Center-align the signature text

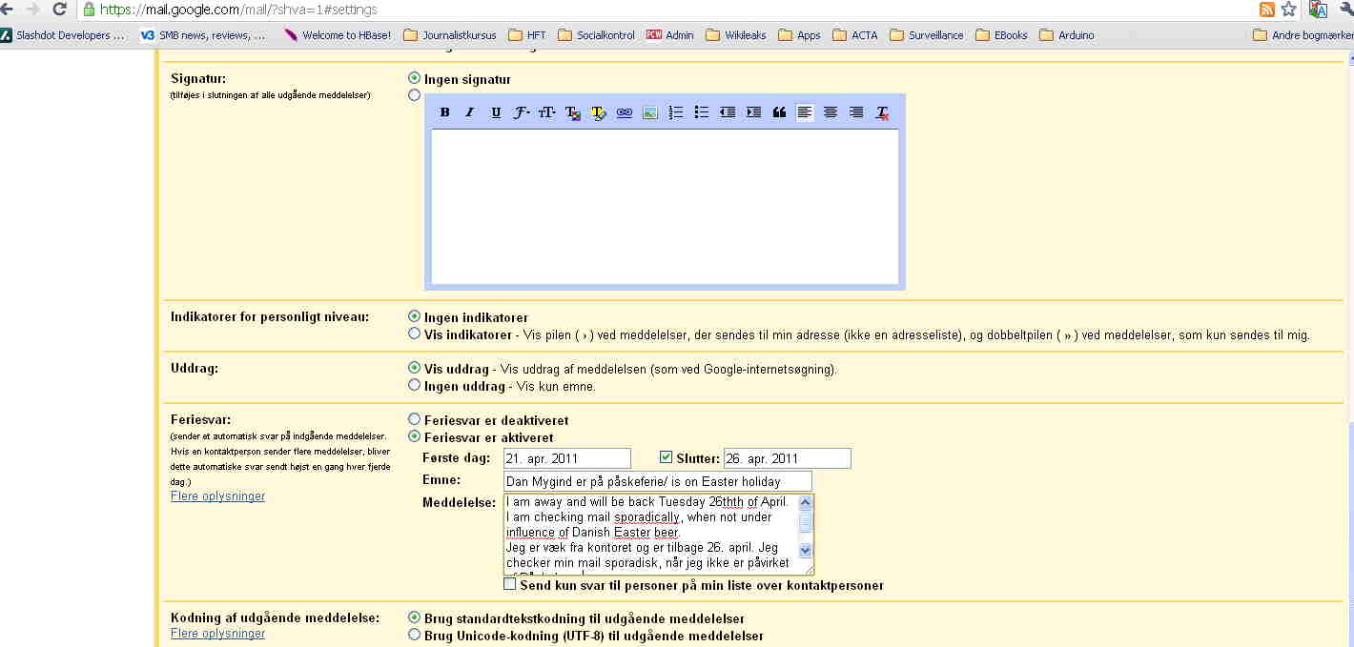coord(831,112)
